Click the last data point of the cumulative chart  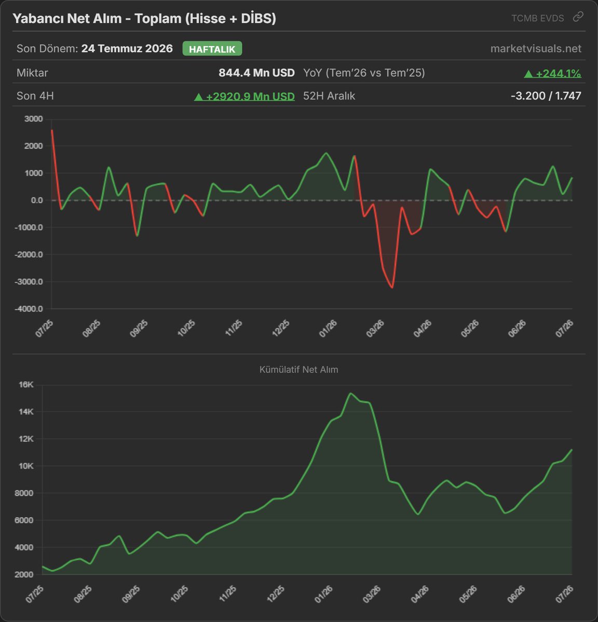572,450
